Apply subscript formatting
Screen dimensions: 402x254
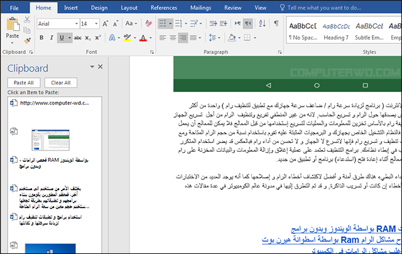88,38
